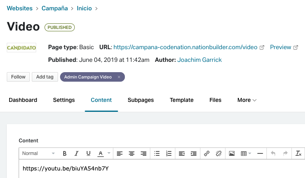Remove link with unlink icon

click(219, 153)
